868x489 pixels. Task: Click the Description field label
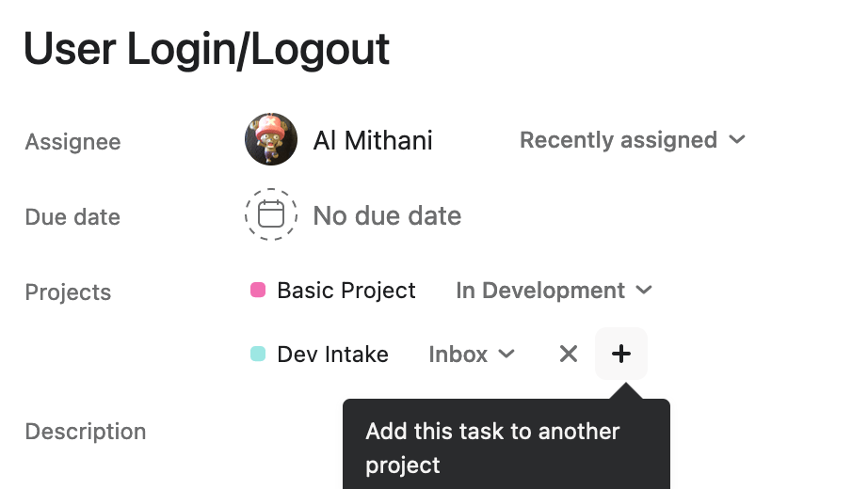click(x=86, y=432)
